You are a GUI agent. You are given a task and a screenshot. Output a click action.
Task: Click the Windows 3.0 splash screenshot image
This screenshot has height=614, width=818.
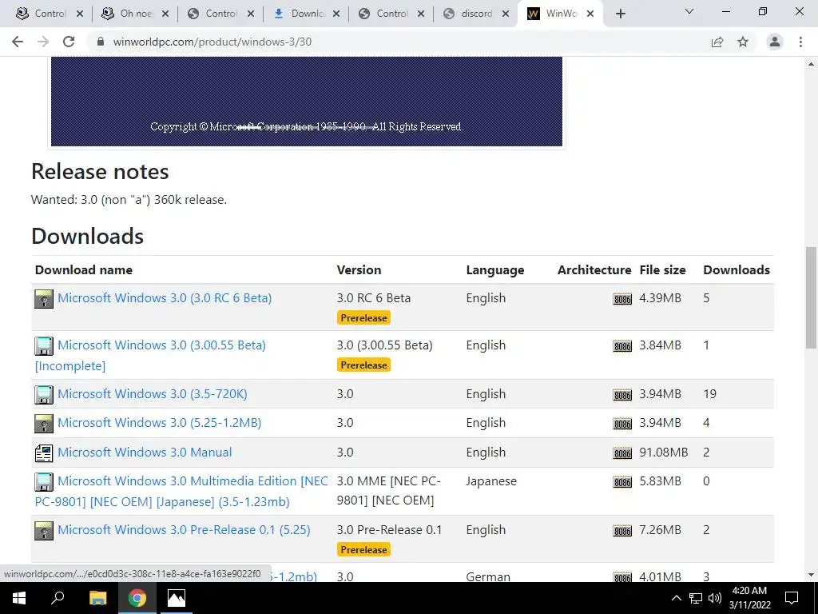(x=307, y=102)
